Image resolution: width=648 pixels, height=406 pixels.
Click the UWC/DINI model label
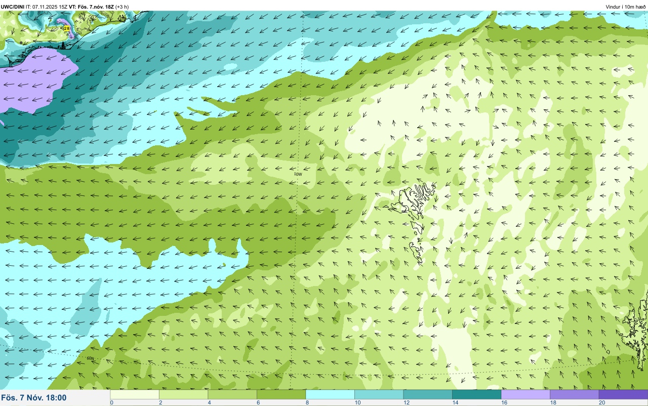(x=13, y=7)
